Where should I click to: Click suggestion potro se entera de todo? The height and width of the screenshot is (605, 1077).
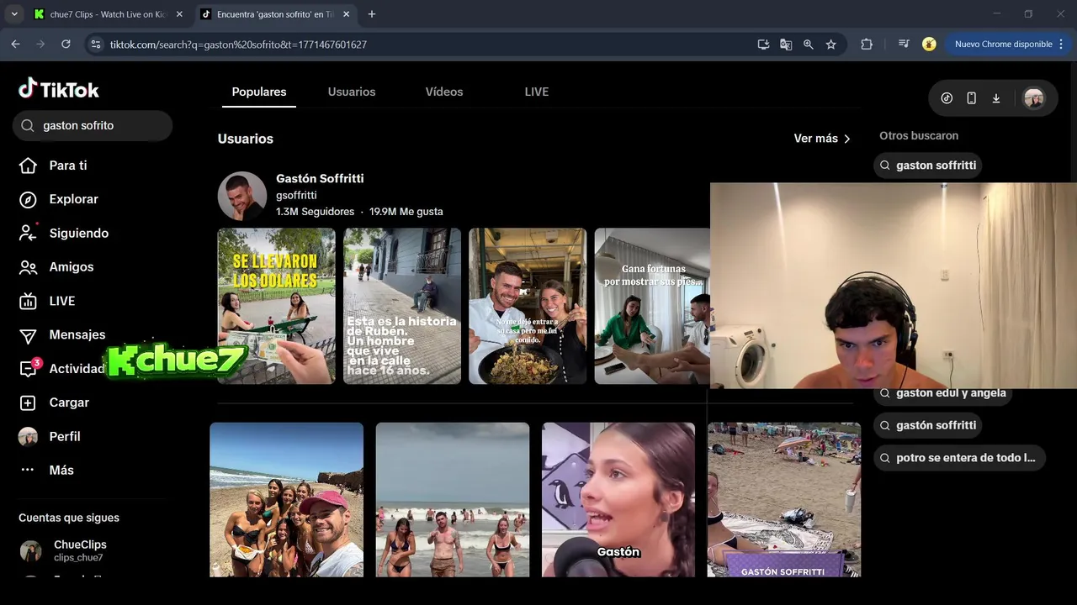pos(959,458)
